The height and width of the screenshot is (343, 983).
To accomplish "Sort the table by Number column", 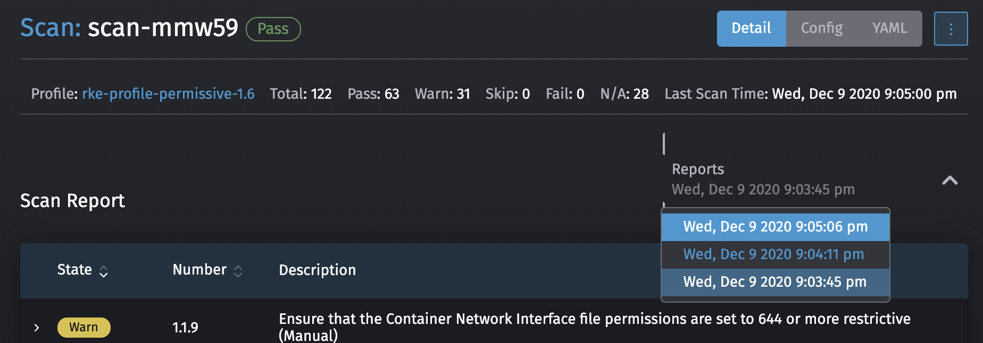I will coord(207,270).
